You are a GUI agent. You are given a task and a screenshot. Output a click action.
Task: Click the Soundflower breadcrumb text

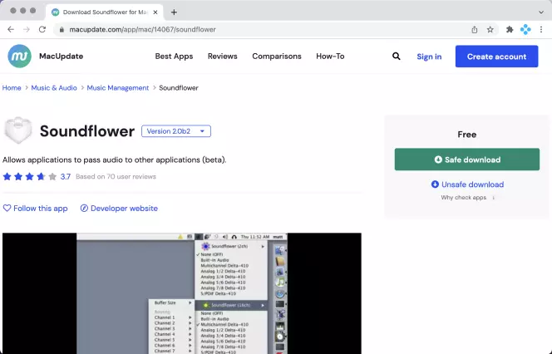tap(179, 88)
